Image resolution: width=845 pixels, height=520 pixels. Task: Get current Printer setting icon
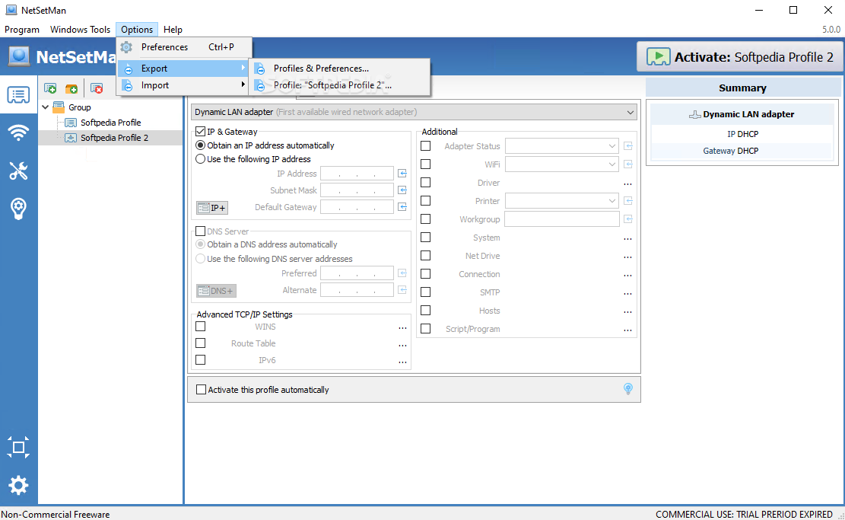pyautogui.click(x=627, y=201)
